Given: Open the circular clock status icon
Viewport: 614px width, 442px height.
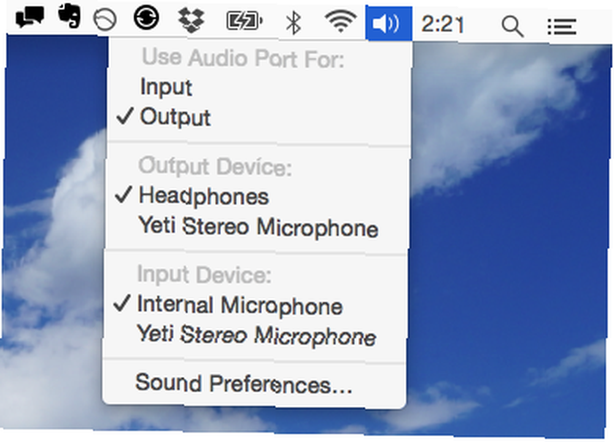Looking at the screenshot, I should click(x=105, y=20).
